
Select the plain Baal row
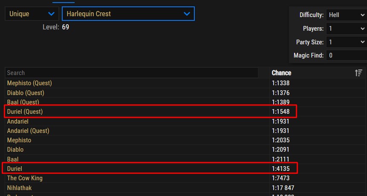coord(185,159)
